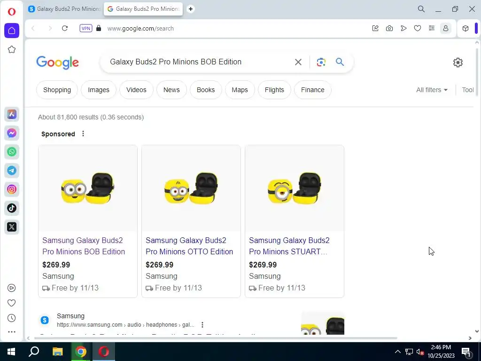Open a new tab with plus button
This screenshot has height=361, width=481.
pyautogui.click(x=191, y=9)
